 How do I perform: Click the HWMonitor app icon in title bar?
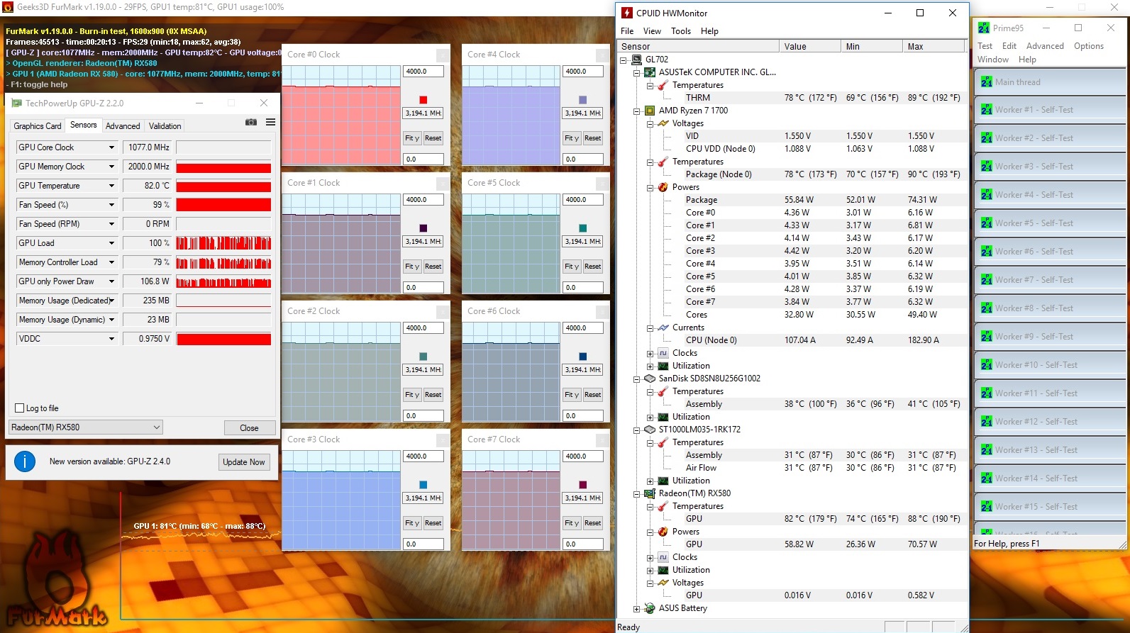click(627, 13)
